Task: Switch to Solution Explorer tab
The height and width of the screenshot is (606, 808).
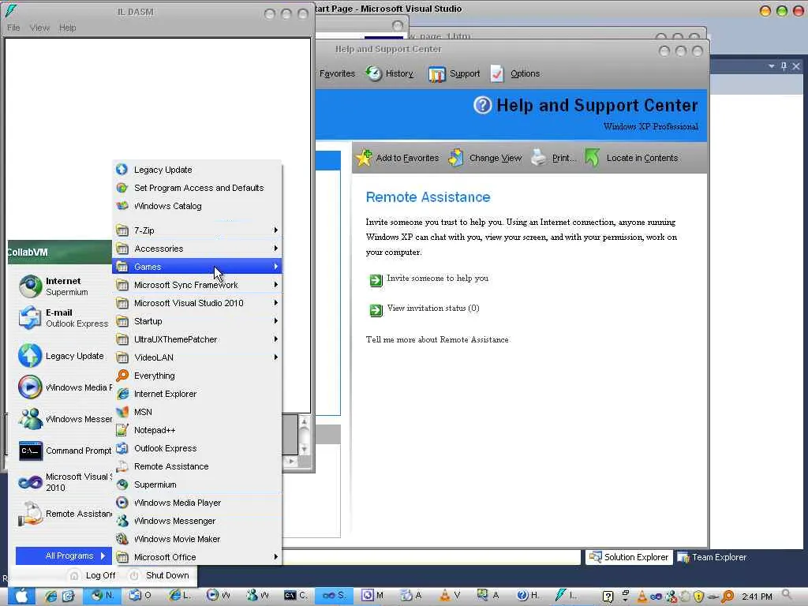Action: (x=629, y=557)
